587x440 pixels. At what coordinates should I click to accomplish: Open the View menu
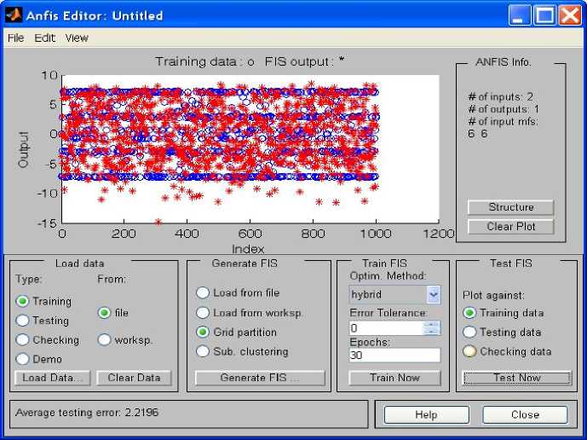coord(77,38)
